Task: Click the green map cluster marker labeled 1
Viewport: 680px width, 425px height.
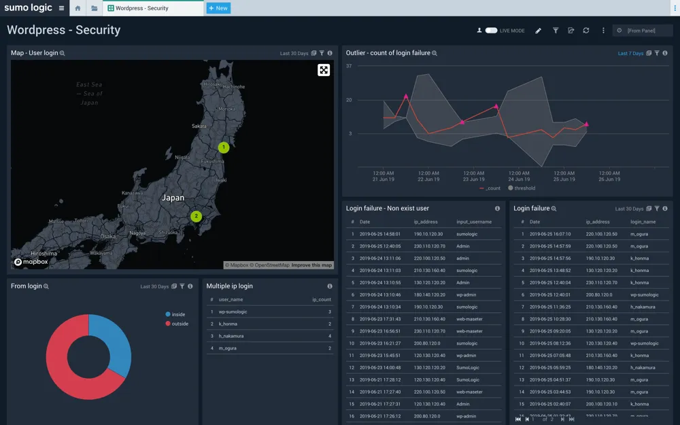Action: click(223, 148)
